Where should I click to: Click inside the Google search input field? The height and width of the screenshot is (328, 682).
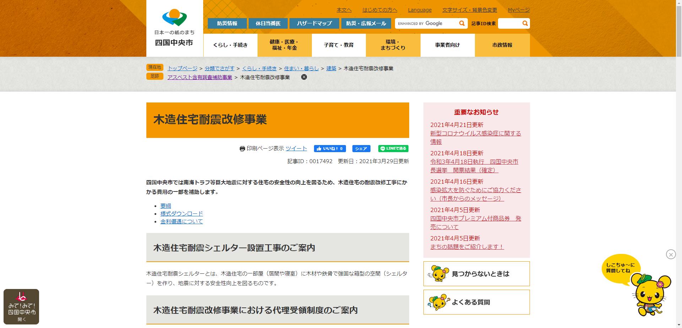pos(426,23)
